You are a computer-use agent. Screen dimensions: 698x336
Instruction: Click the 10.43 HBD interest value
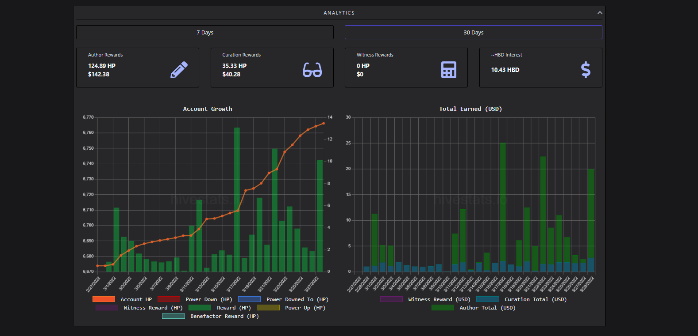click(x=505, y=70)
